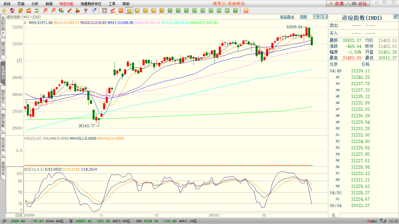Select the monthly 月 period button
Screen dimensions: 399x224
coord(145,10)
